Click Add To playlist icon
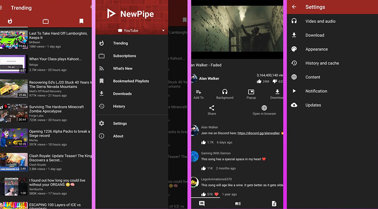This screenshot has width=378, height=209. click(x=198, y=92)
